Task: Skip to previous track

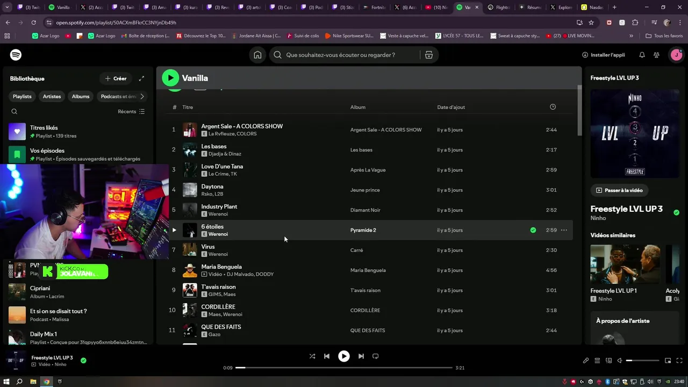Action: click(326, 356)
